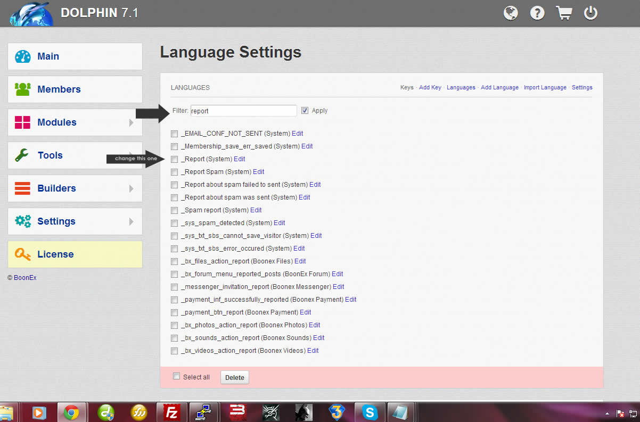640x422 pixels.
Task: Click the shopping cart icon
Action: click(564, 13)
